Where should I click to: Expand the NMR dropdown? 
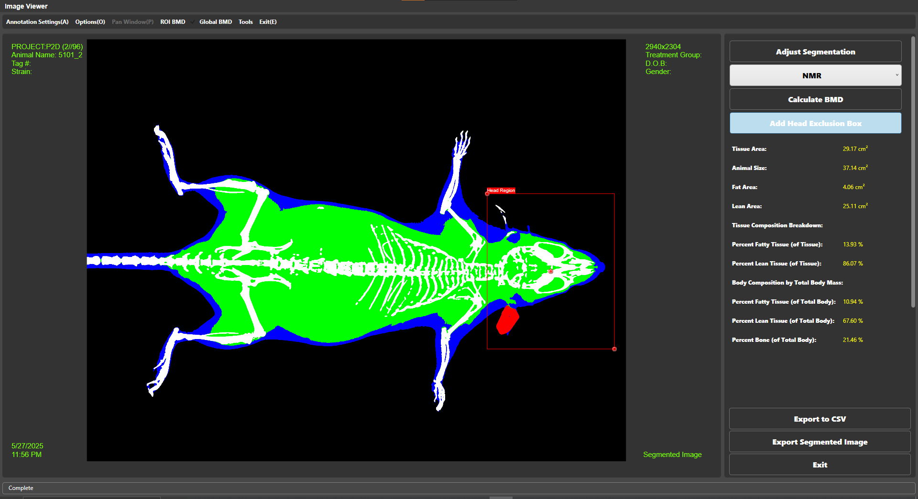815,75
